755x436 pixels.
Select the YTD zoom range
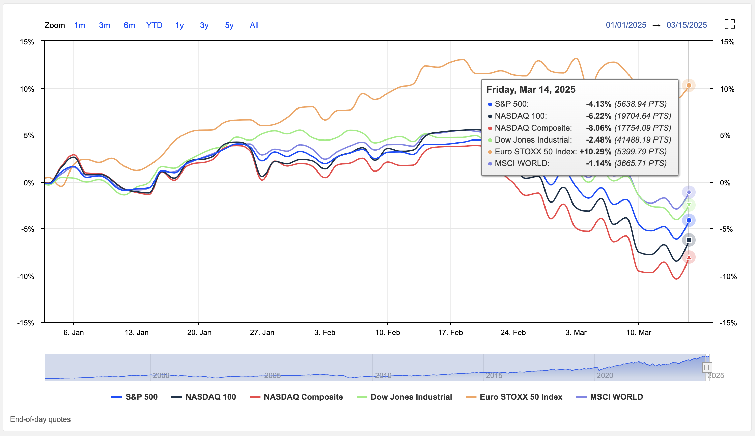155,25
